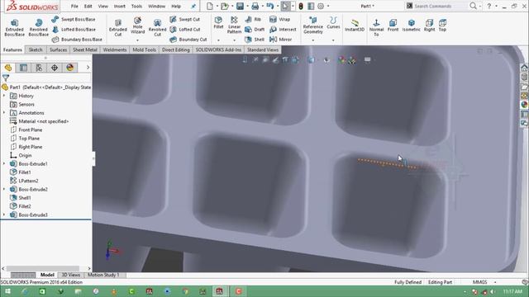
Task: Switch to Right view
Action: 429,26
